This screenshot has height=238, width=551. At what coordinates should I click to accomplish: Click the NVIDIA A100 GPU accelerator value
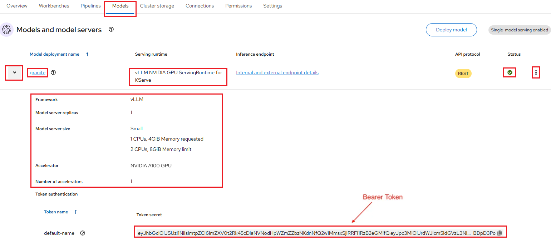pyautogui.click(x=151, y=166)
